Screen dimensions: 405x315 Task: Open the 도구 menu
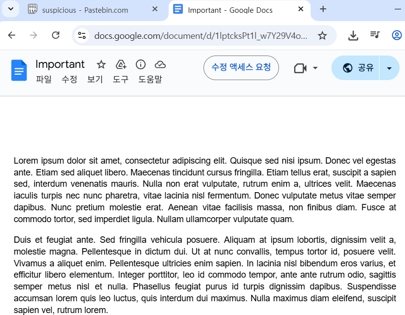point(120,79)
